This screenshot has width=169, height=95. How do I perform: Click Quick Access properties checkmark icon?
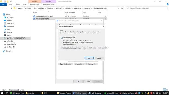(x=5, y=2)
